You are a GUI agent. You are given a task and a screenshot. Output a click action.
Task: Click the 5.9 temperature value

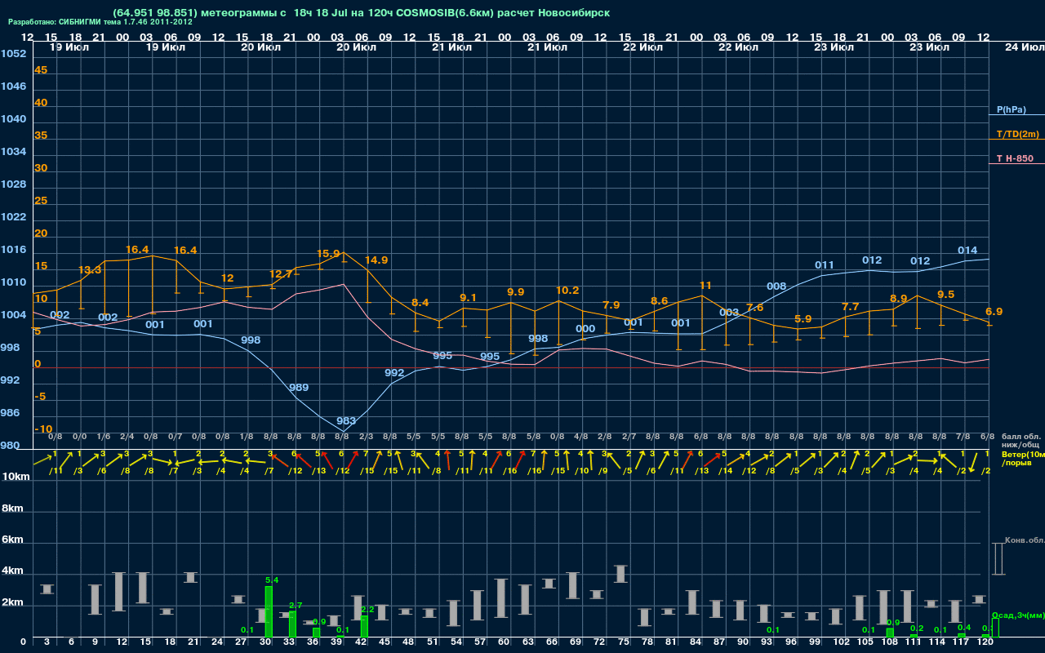(x=803, y=319)
